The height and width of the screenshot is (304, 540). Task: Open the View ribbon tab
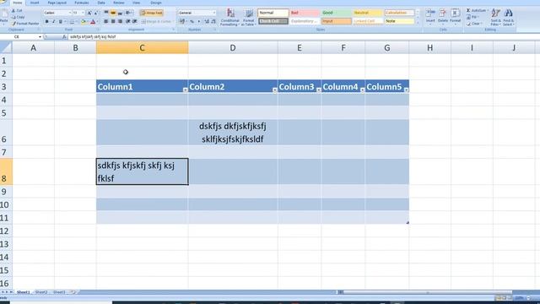click(137, 3)
